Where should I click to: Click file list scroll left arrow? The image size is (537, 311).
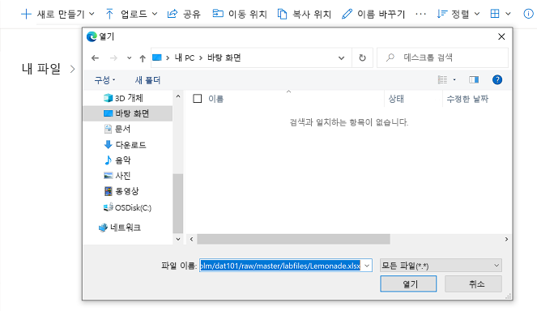191,239
